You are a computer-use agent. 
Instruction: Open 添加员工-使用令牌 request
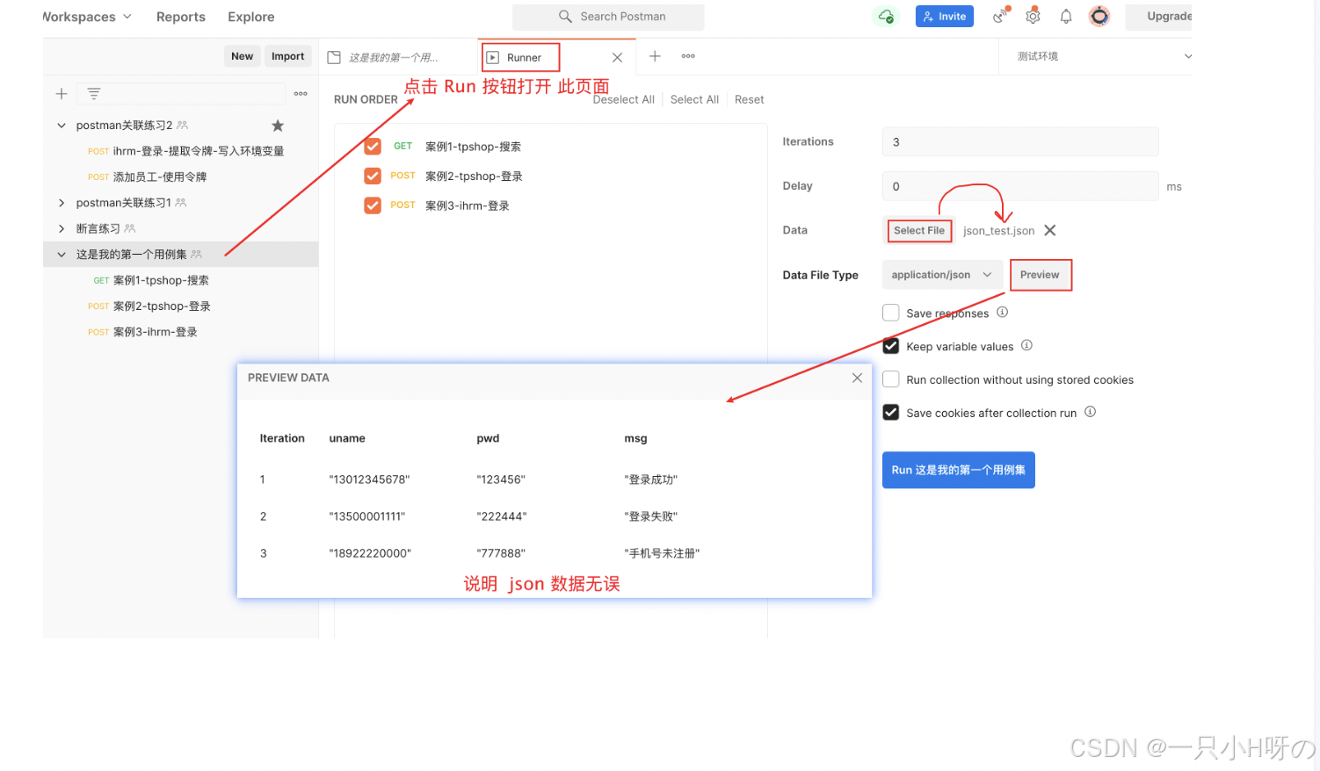coord(160,177)
